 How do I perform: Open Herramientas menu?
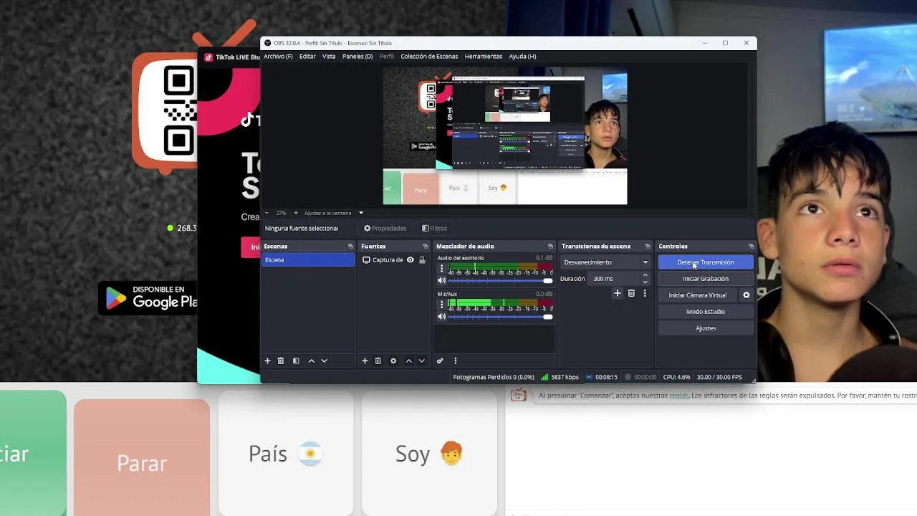point(484,57)
